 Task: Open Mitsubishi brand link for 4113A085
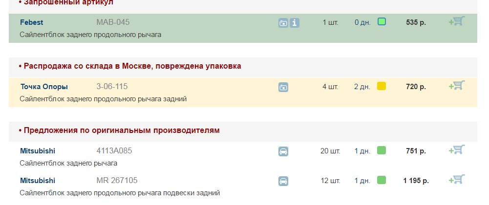pos(38,151)
